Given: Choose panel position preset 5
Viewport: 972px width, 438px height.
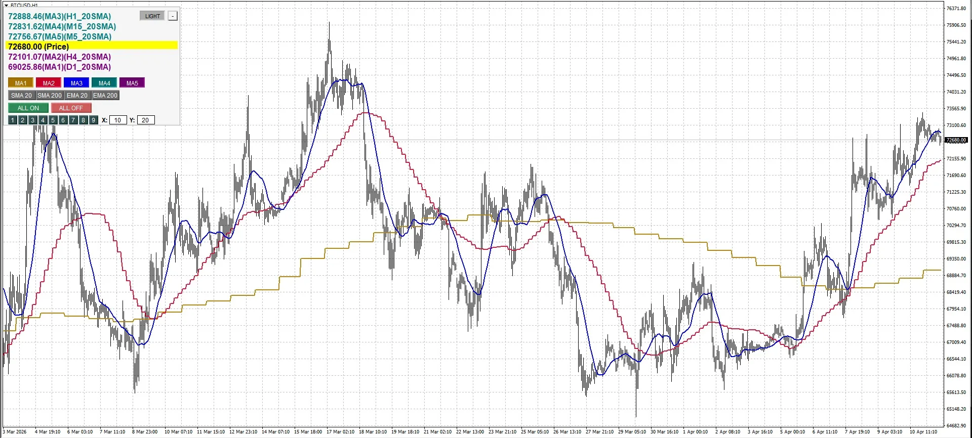Looking at the screenshot, I should (53, 120).
